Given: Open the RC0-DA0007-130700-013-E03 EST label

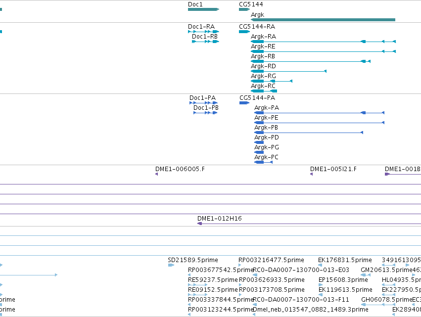Looking at the screenshot, I should click(x=301, y=270).
